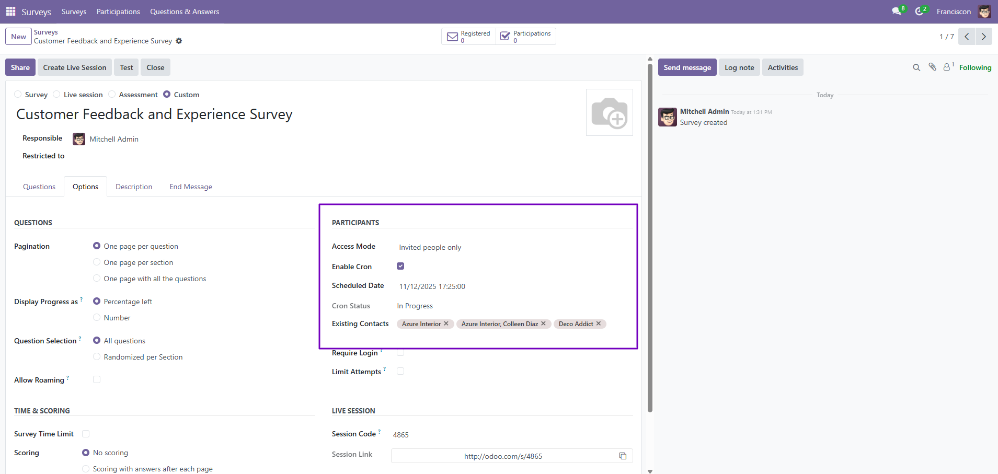Open the Participations stat button
This screenshot has width=998, height=474.
click(525, 37)
